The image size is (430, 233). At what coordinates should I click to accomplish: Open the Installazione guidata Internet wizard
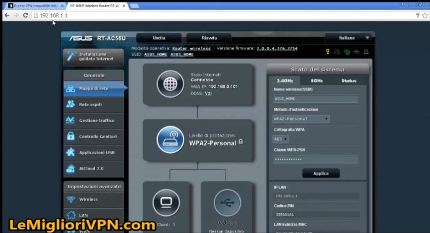[x=93, y=57]
